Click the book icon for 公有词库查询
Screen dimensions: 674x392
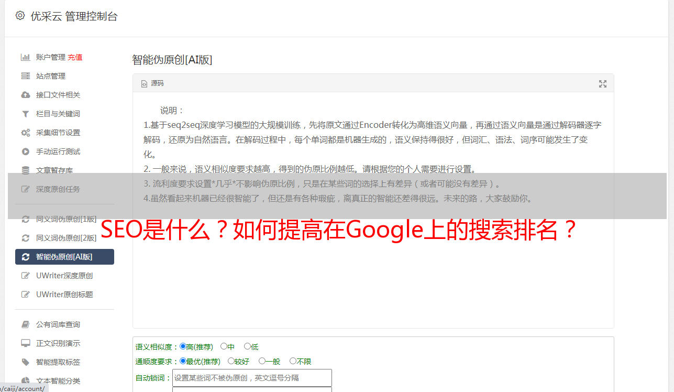pos(25,324)
